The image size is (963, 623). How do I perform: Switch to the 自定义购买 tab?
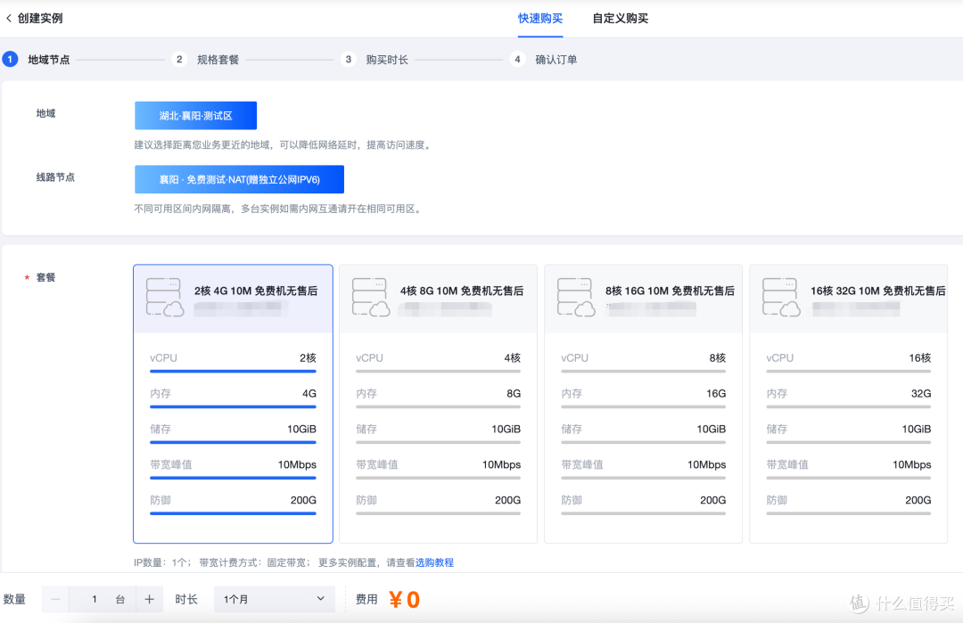click(621, 19)
